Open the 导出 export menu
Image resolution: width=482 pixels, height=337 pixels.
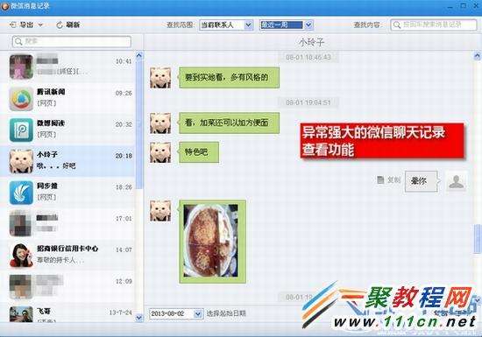[26, 25]
